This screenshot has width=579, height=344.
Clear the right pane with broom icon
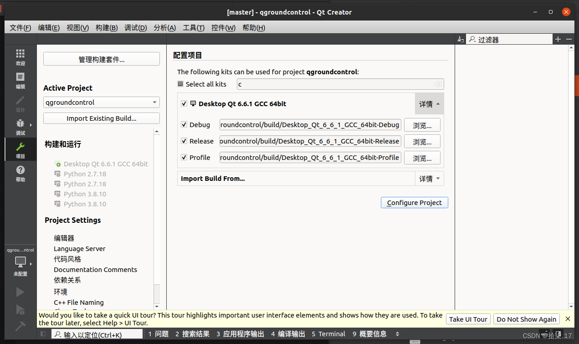[x=461, y=40]
